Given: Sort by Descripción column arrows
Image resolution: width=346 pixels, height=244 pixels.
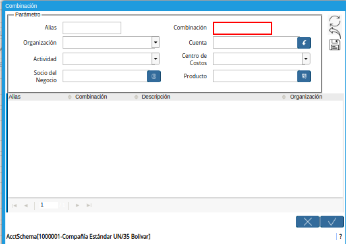Looking at the screenshot, I should [284, 97].
